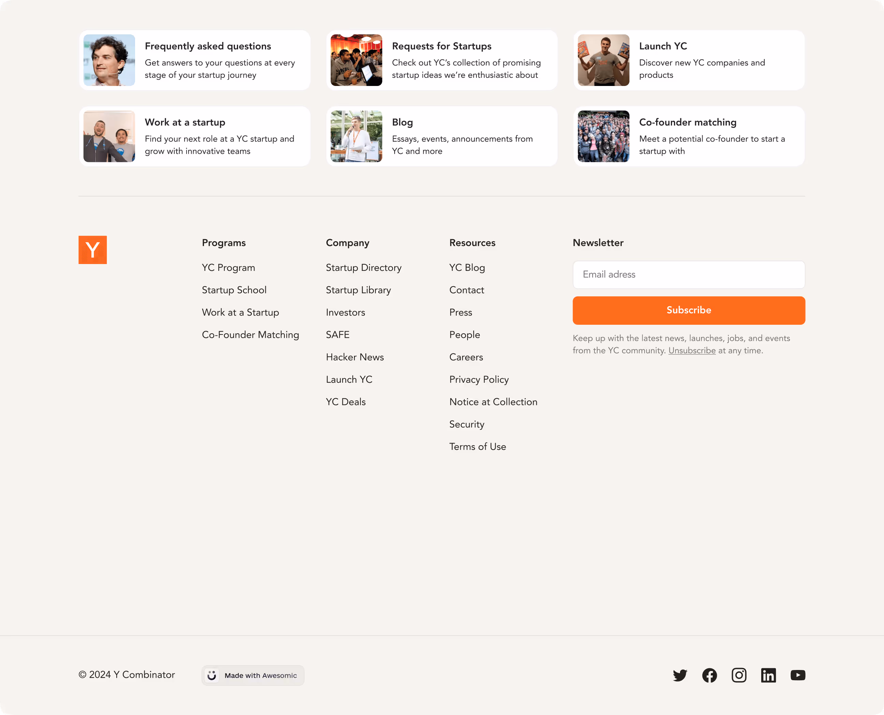The width and height of the screenshot is (884, 715).
Task: Open Co-Founder Matching footer link
Action: pyautogui.click(x=250, y=335)
